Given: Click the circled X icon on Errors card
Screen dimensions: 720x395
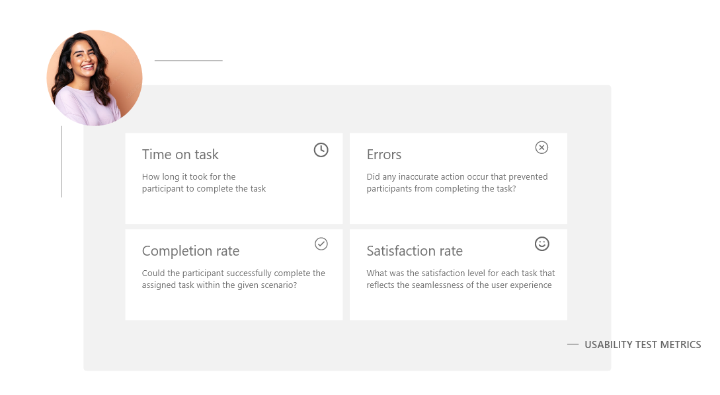Looking at the screenshot, I should (x=542, y=147).
